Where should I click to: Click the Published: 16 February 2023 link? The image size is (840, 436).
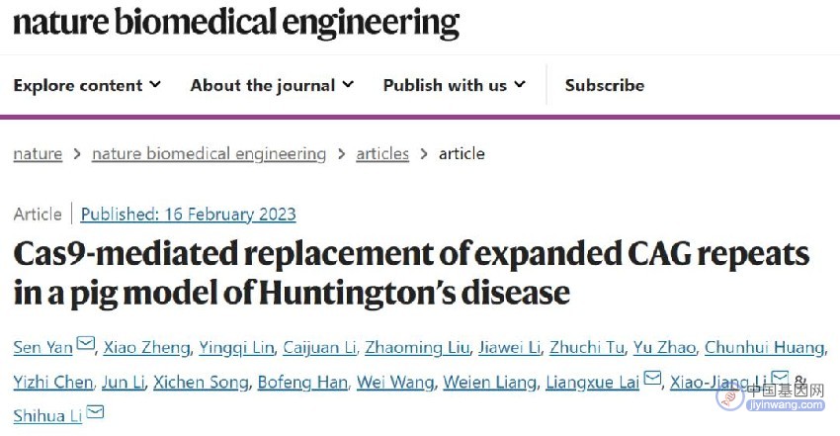(188, 215)
